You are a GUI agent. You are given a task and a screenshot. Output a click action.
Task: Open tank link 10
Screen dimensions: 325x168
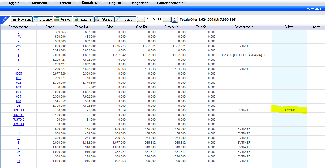(19, 129)
